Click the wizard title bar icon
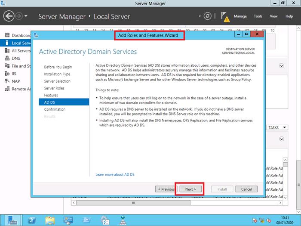This screenshot has height=226, width=301. [36, 35]
